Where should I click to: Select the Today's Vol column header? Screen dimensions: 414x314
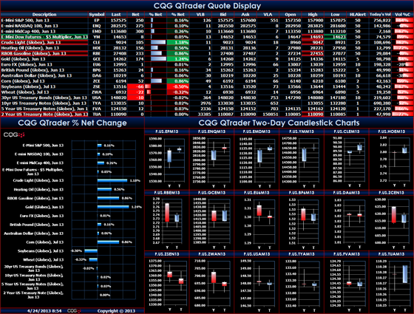pos(380,15)
